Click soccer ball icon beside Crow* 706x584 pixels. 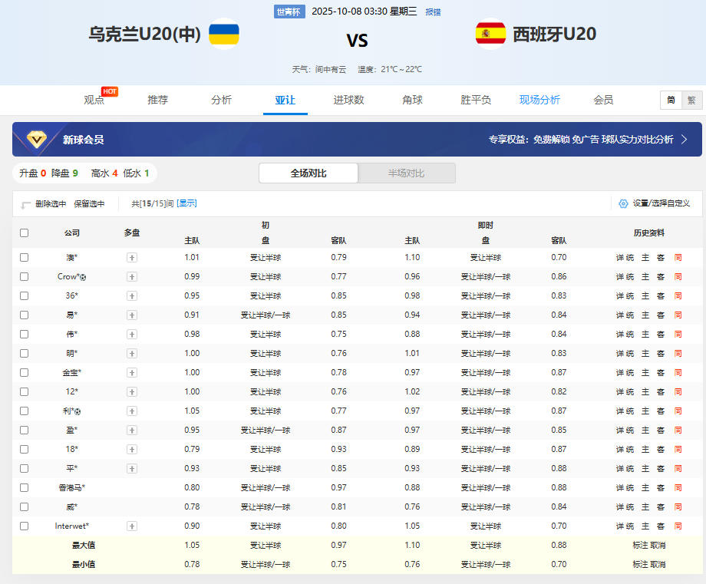point(83,277)
